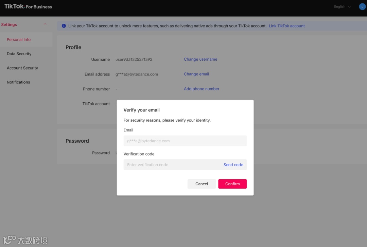Go to Account Security page
The width and height of the screenshot is (367, 247).
pos(22,68)
